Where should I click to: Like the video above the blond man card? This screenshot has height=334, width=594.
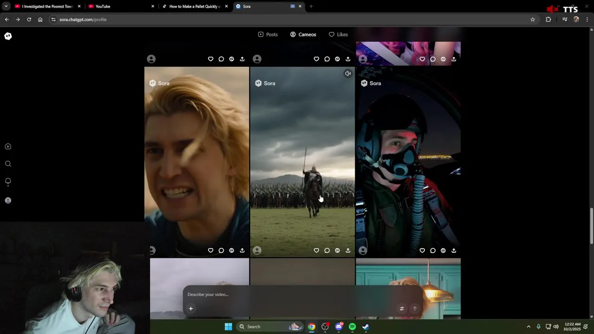[x=211, y=59]
